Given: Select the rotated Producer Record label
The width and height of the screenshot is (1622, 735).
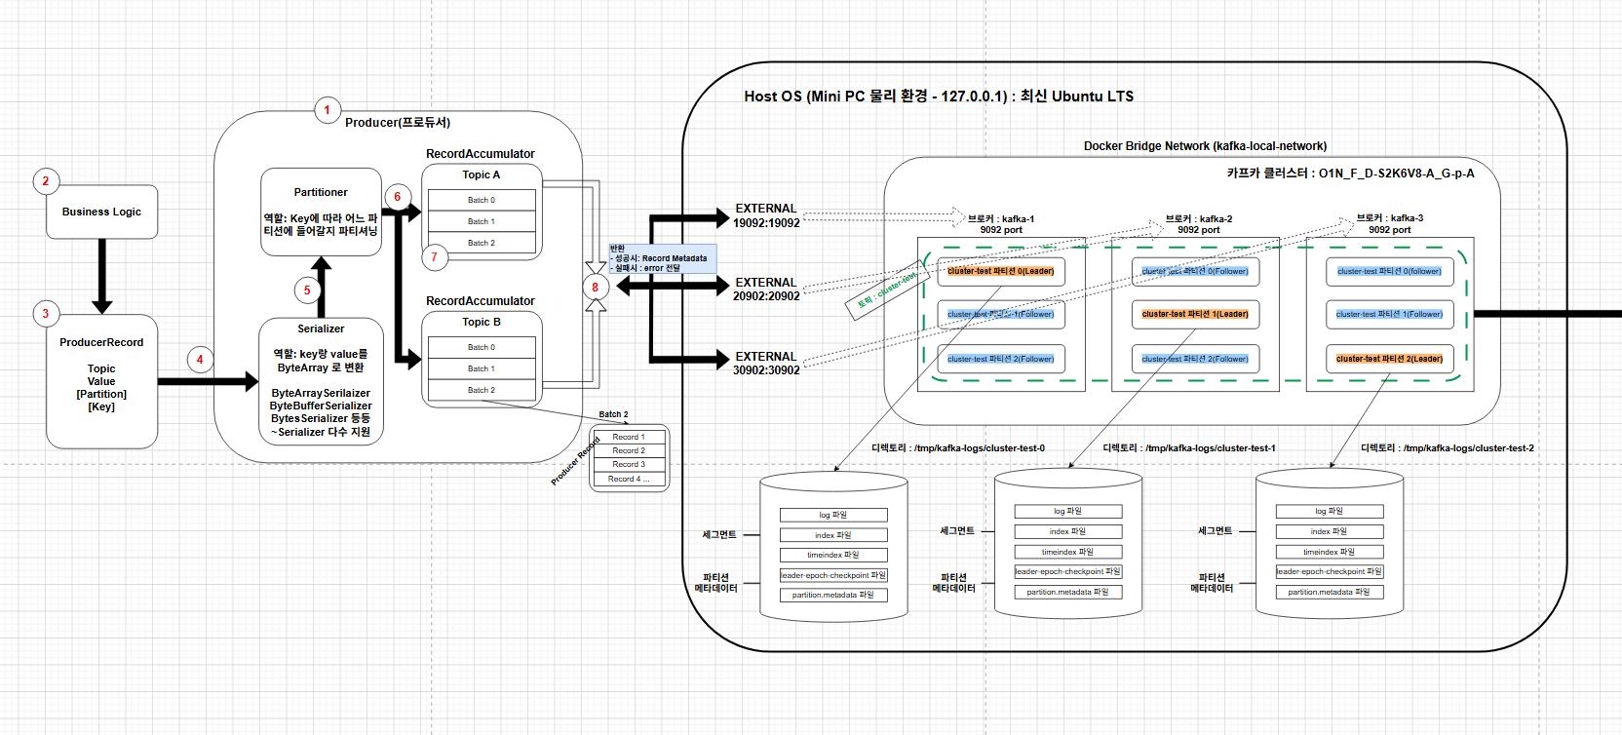Looking at the screenshot, I should pyautogui.click(x=575, y=460).
